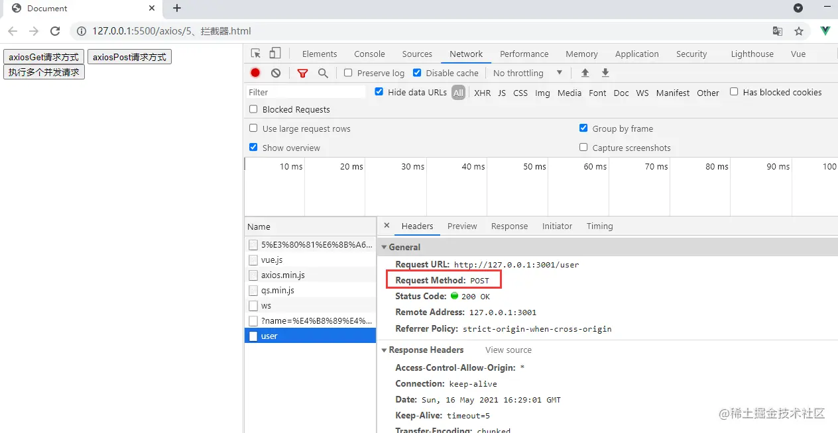Uncheck Disable cache checkbox
Viewport: 838px width, 433px height.
pos(417,73)
